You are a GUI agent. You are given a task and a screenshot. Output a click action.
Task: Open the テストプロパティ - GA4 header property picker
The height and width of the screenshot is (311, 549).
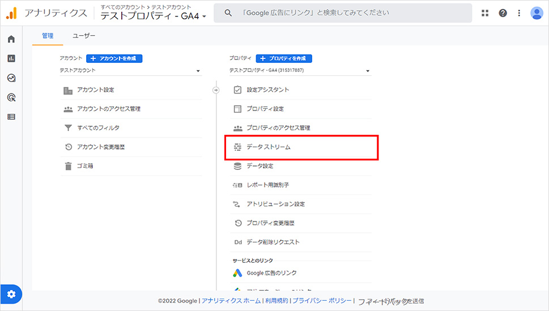[154, 16]
